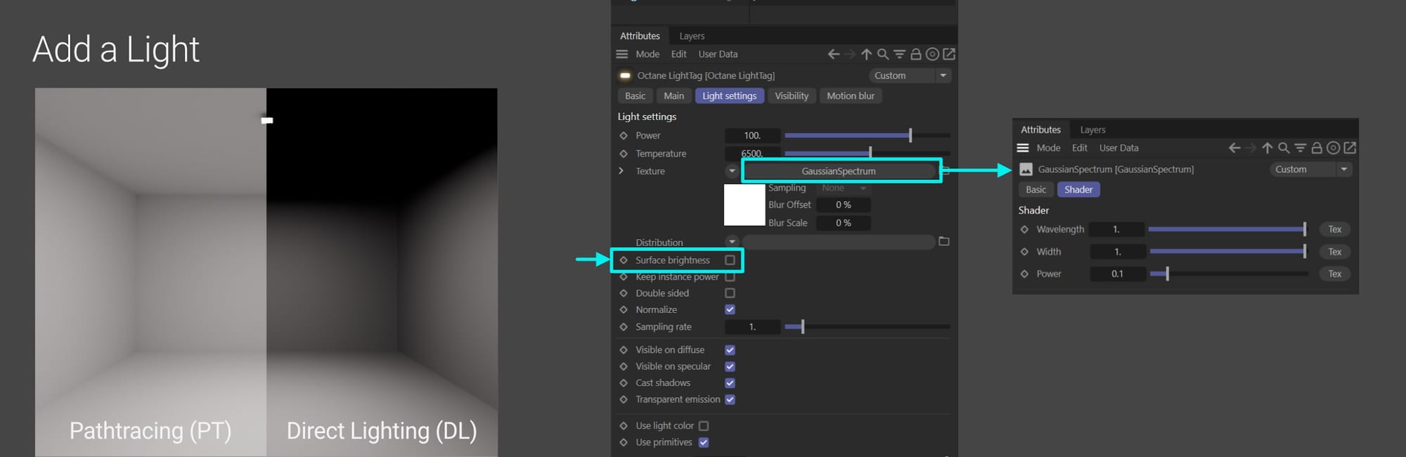The height and width of the screenshot is (457, 1406).
Task: Open Sampling None dropdown
Action: click(844, 188)
